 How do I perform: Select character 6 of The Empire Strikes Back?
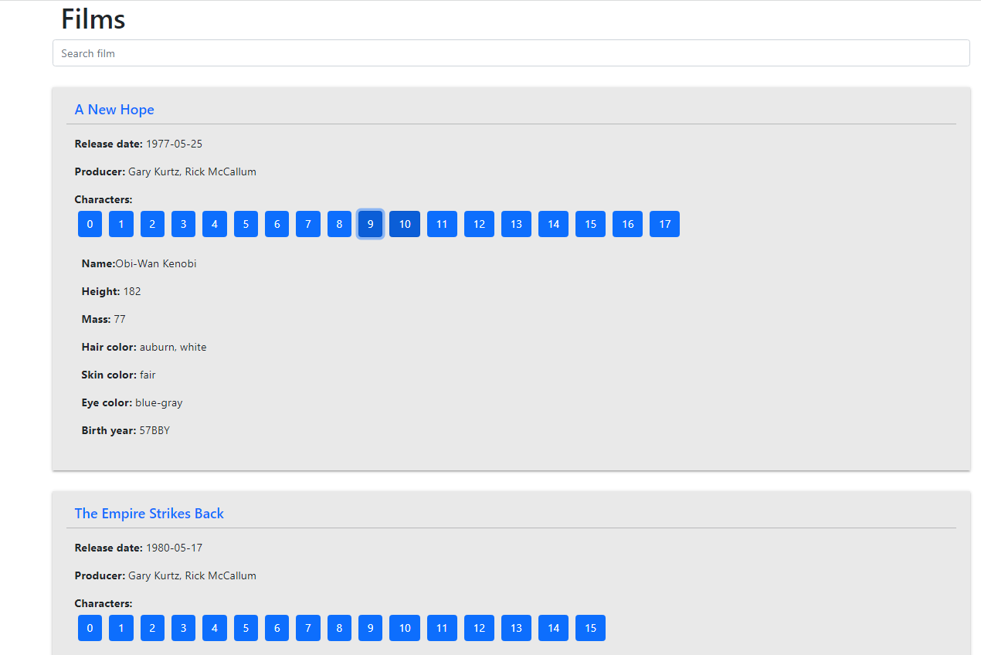pyautogui.click(x=277, y=628)
